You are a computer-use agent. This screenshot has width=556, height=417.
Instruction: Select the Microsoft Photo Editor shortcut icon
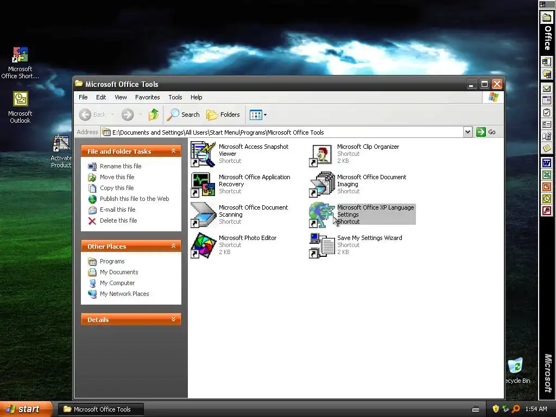coord(203,245)
